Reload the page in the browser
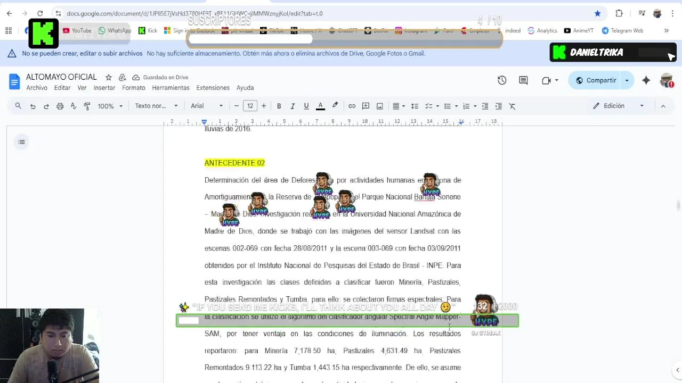 (40, 13)
